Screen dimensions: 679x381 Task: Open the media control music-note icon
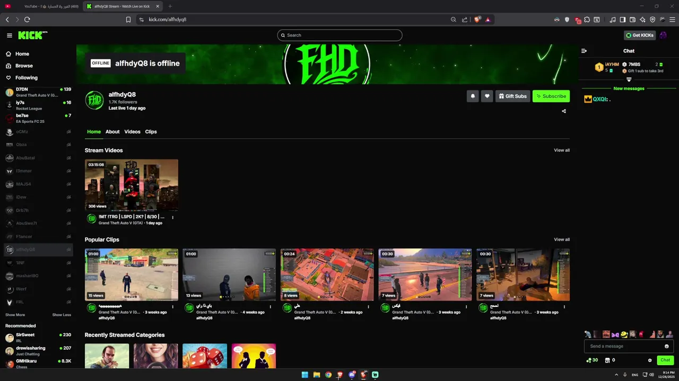613,20
